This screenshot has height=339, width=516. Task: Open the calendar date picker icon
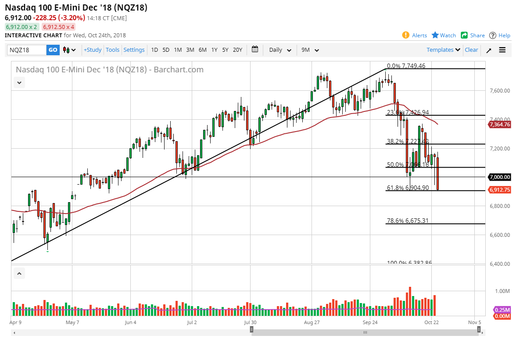click(x=255, y=50)
